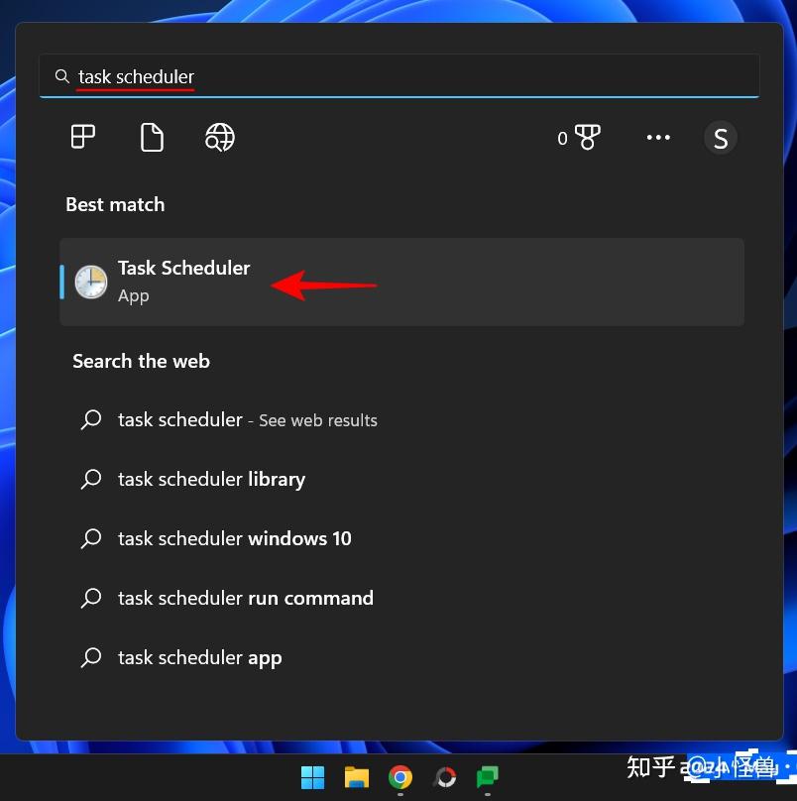Filter results by Documents icon
The width and height of the screenshot is (797, 801).
(x=152, y=137)
